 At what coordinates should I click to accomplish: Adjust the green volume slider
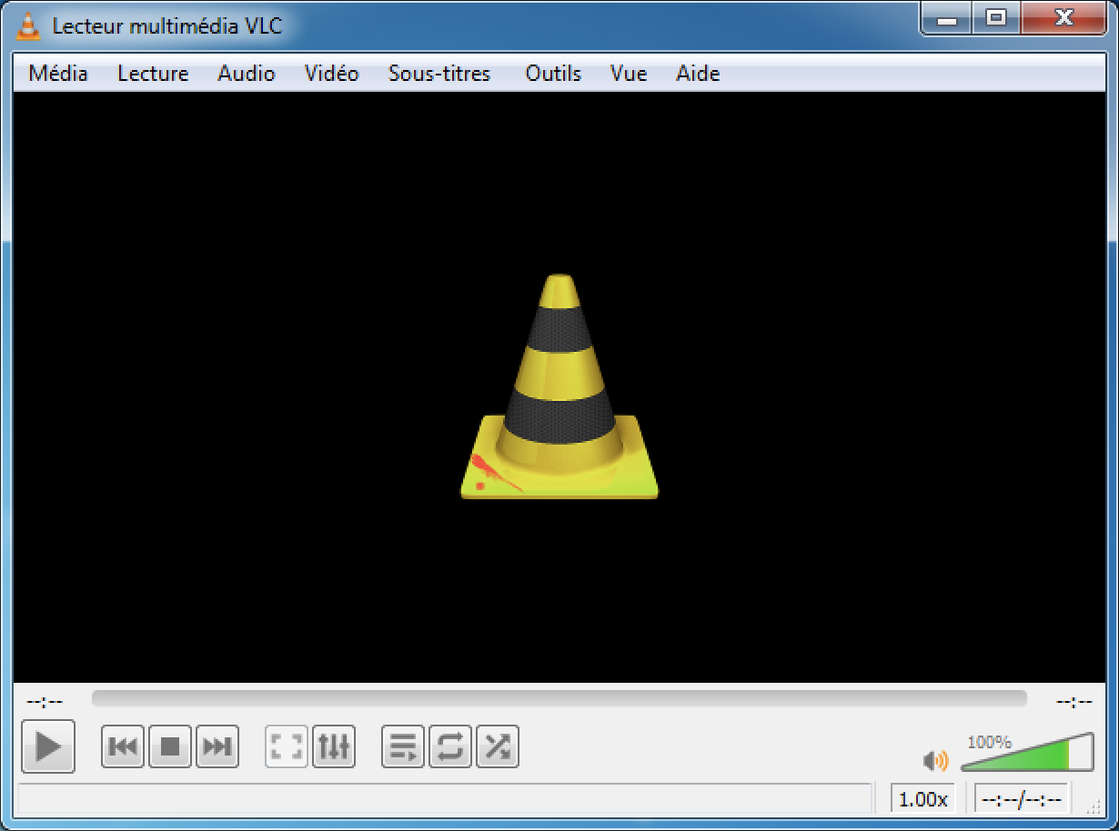pyautogui.click(x=1027, y=753)
